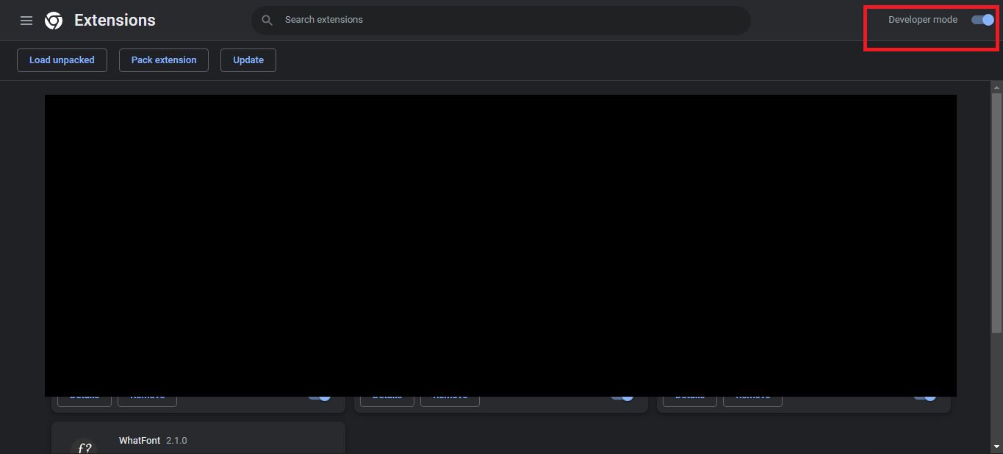This screenshot has width=1003, height=454.
Task: Click the Chrome logo icon
Action: (x=54, y=21)
